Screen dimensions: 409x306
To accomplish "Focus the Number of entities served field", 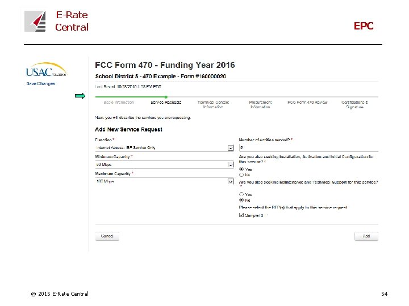I will [308, 147].
